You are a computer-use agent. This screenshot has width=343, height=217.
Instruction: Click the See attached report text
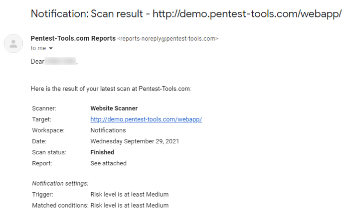[x=109, y=163]
